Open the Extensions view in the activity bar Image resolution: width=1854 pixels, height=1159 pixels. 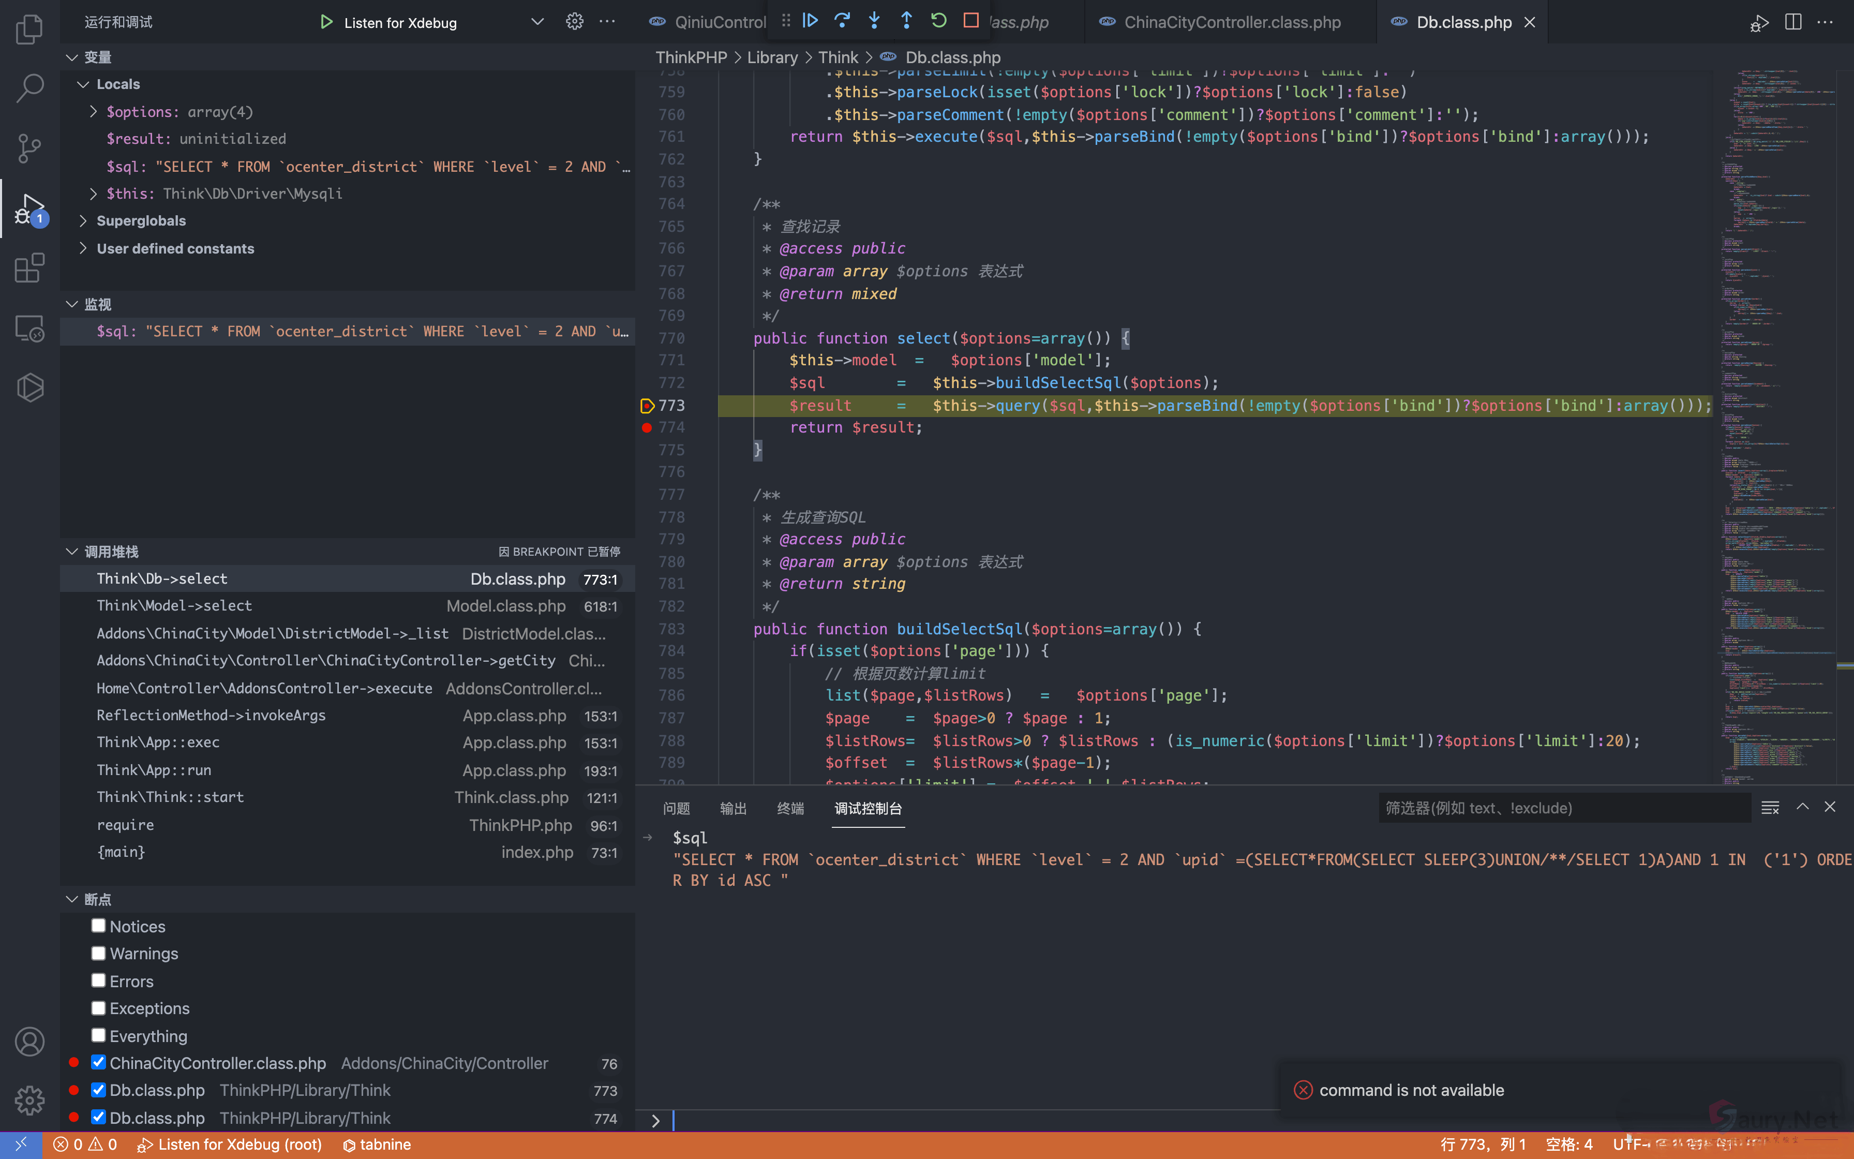pyautogui.click(x=29, y=269)
